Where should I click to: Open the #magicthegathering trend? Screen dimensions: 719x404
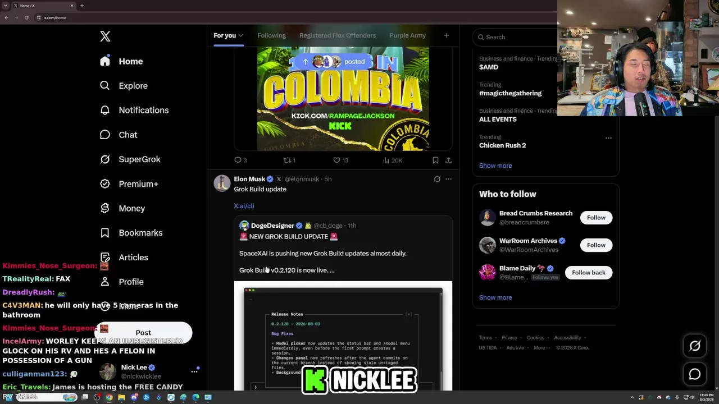coord(511,93)
